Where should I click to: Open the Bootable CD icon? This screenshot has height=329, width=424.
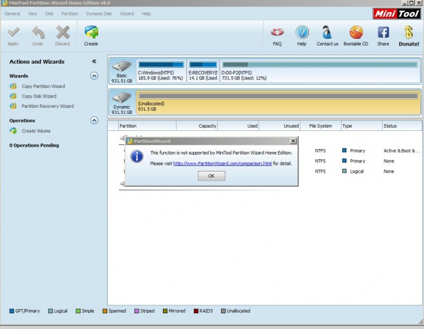[x=356, y=32]
